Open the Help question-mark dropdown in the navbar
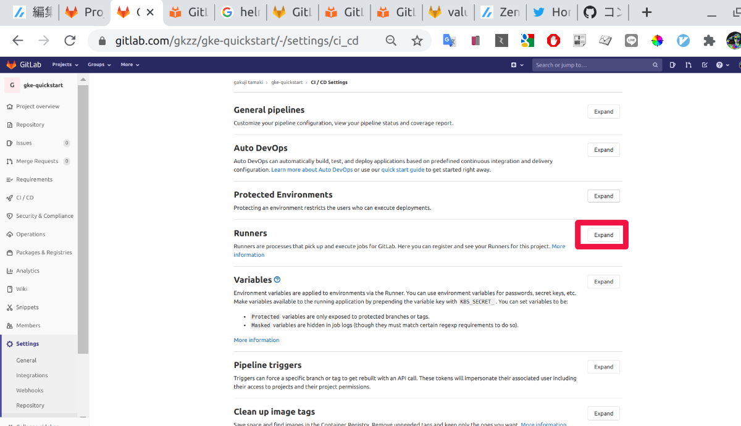Viewport: 741px width, 426px height. pos(722,65)
